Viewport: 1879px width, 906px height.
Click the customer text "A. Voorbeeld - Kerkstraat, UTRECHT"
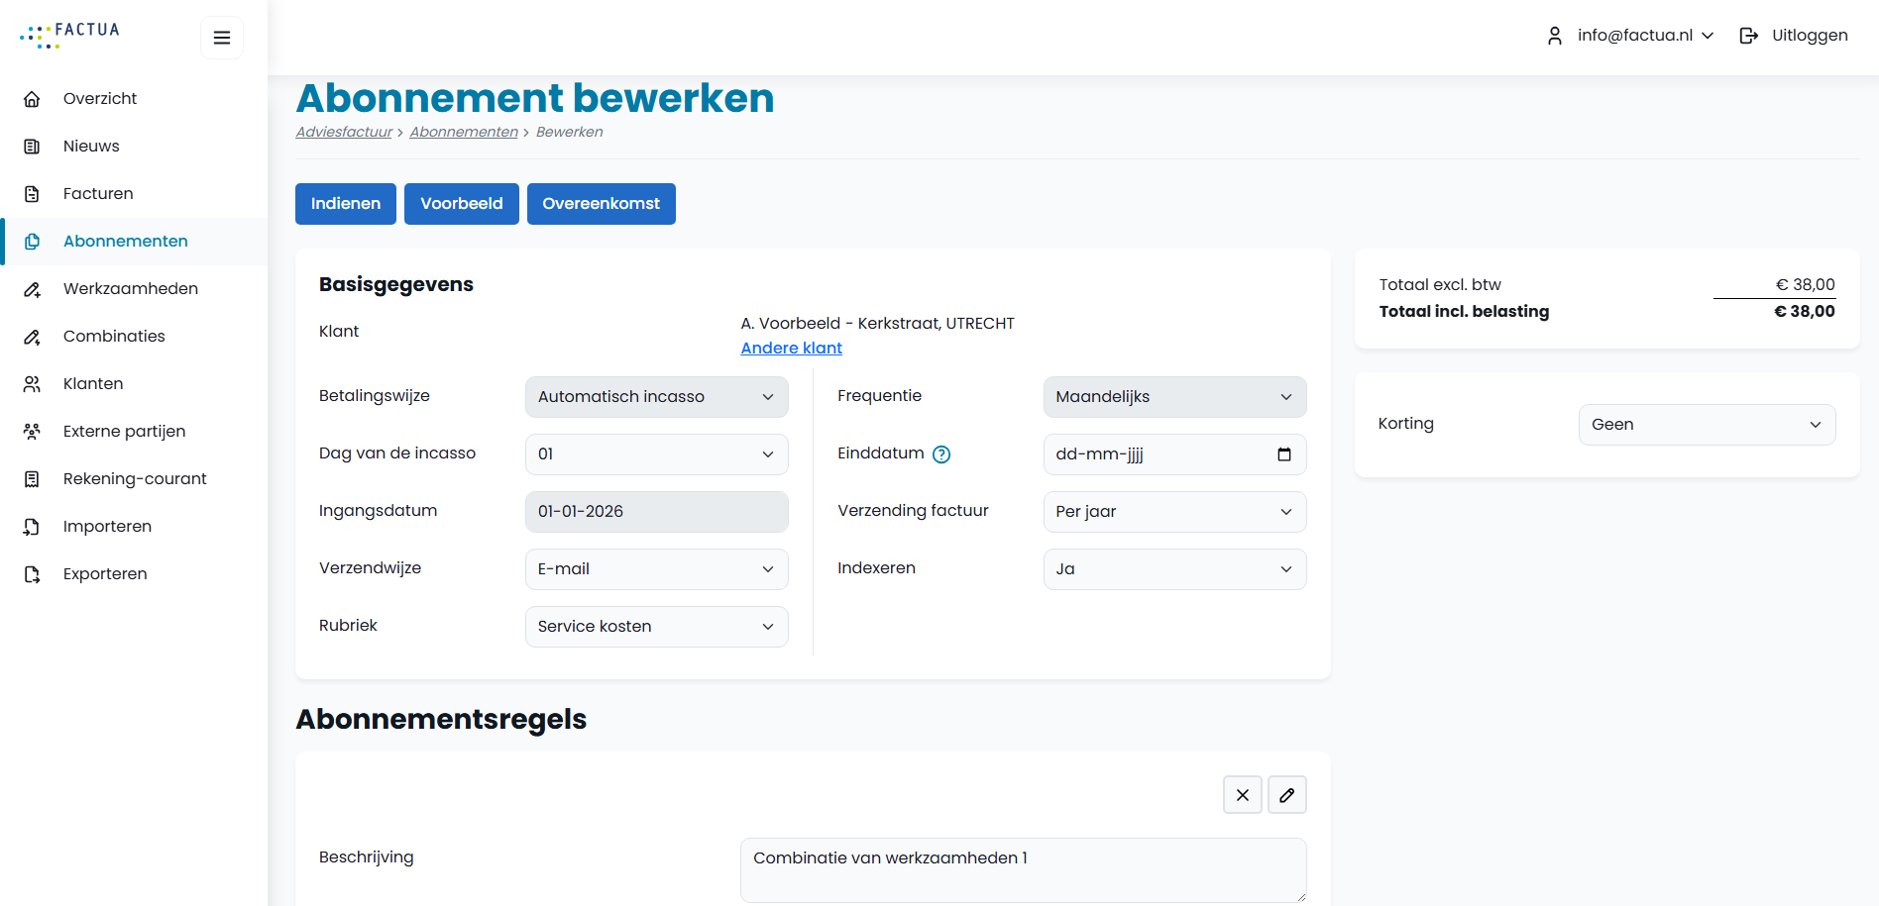tap(878, 324)
